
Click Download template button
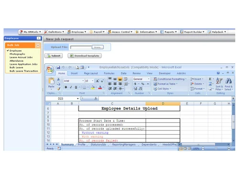point(85,56)
